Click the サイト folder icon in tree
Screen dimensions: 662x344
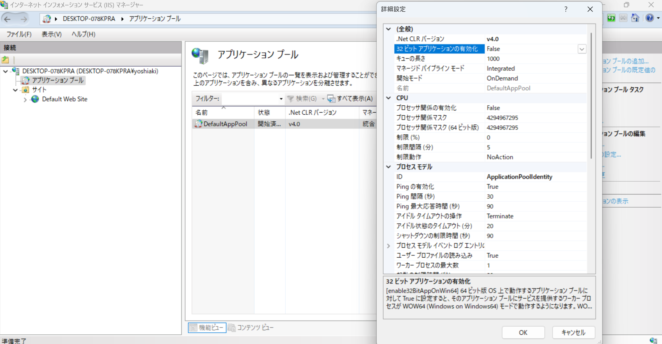click(25, 90)
